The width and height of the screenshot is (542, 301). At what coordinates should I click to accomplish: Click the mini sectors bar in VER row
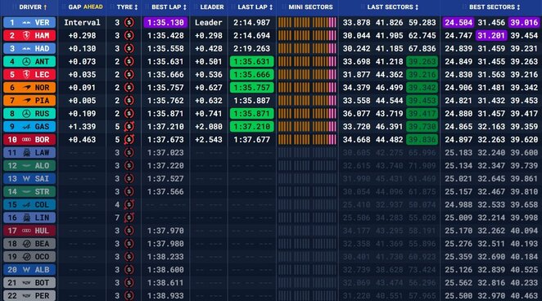click(307, 23)
